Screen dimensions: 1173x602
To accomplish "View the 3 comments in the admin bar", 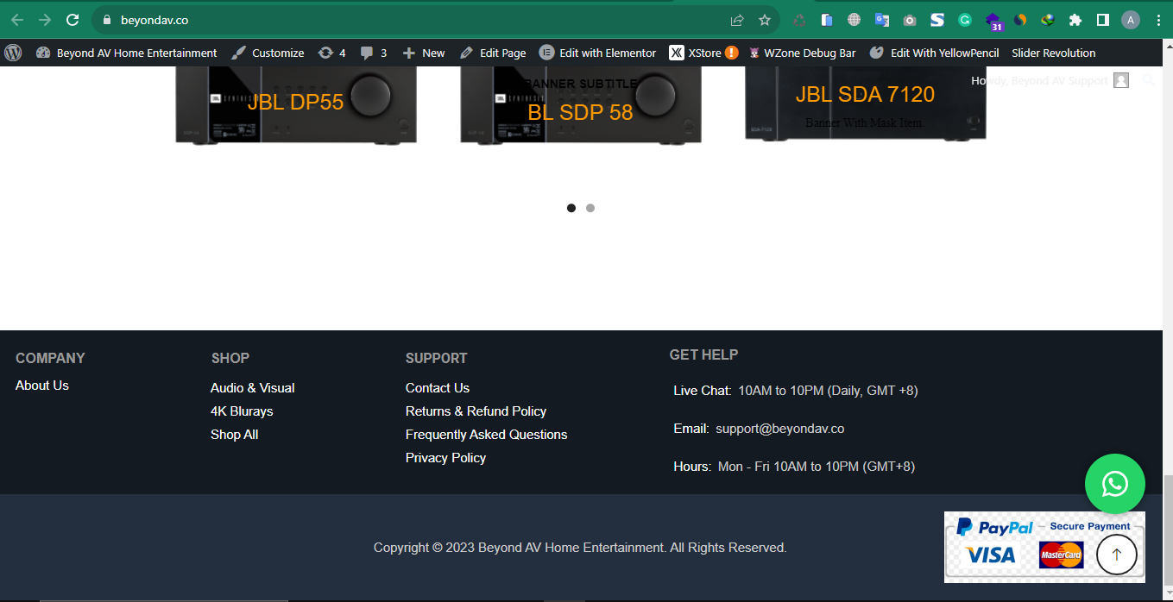I will (x=374, y=53).
